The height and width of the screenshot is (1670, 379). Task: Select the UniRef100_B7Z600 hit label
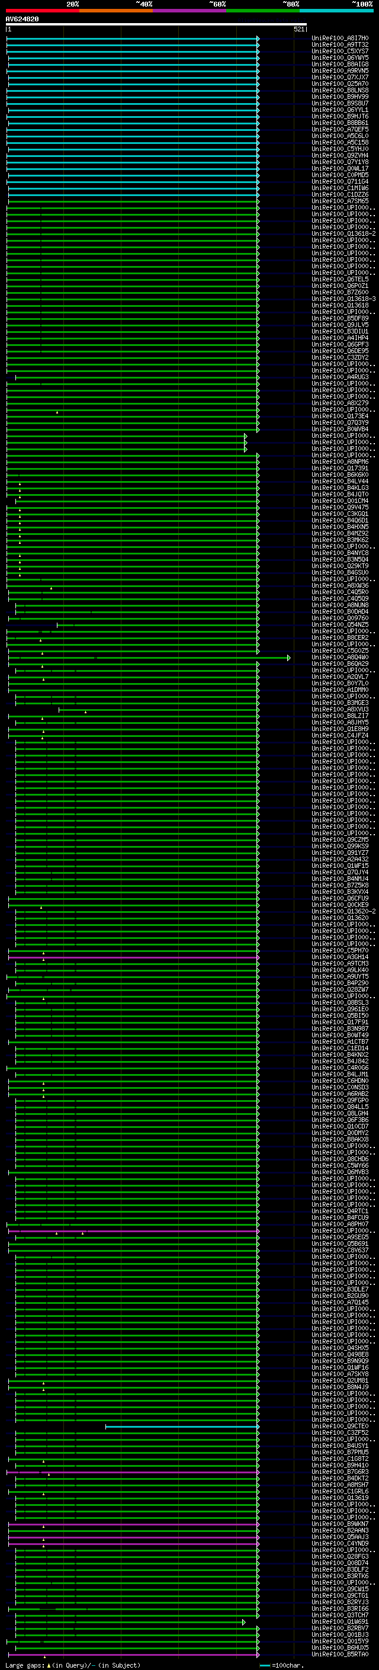coord(340,293)
